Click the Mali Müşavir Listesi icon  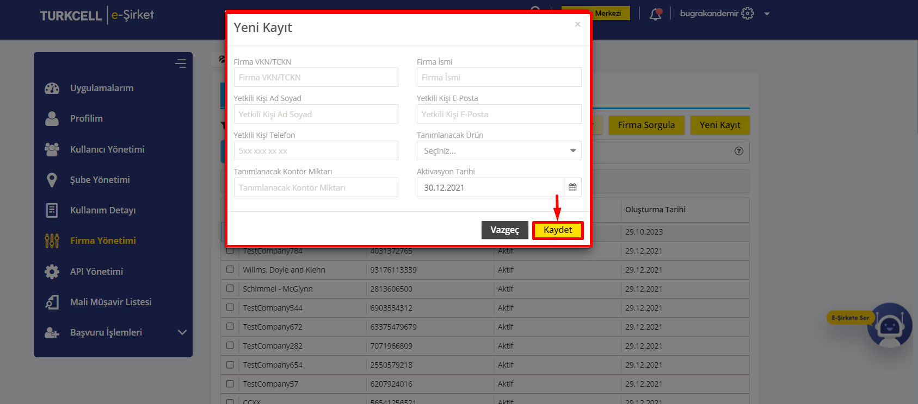click(x=52, y=302)
